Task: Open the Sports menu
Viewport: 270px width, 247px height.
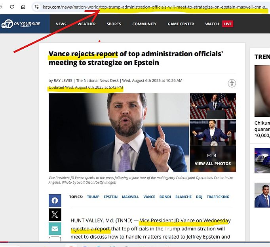Action: (x=114, y=24)
